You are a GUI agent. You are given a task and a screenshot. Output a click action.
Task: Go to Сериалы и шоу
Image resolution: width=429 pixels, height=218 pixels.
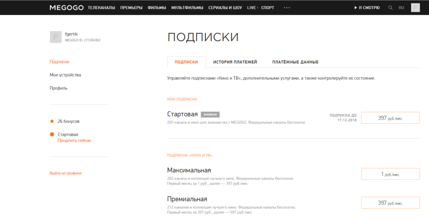click(x=225, y=8)
